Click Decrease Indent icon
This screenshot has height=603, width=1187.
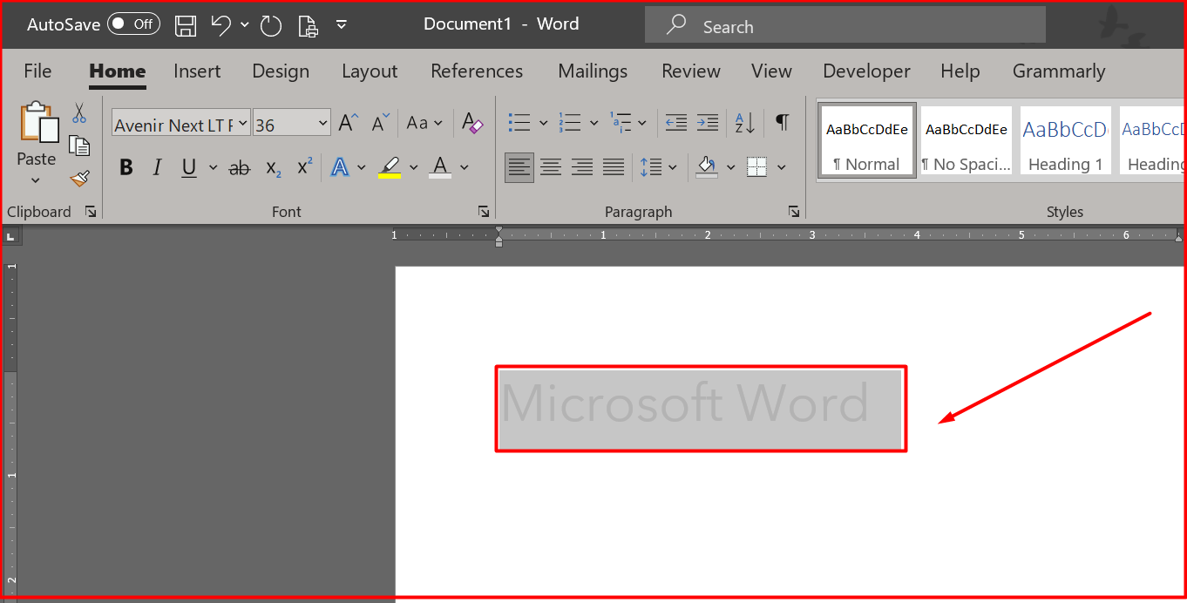(x=675, y=123)
